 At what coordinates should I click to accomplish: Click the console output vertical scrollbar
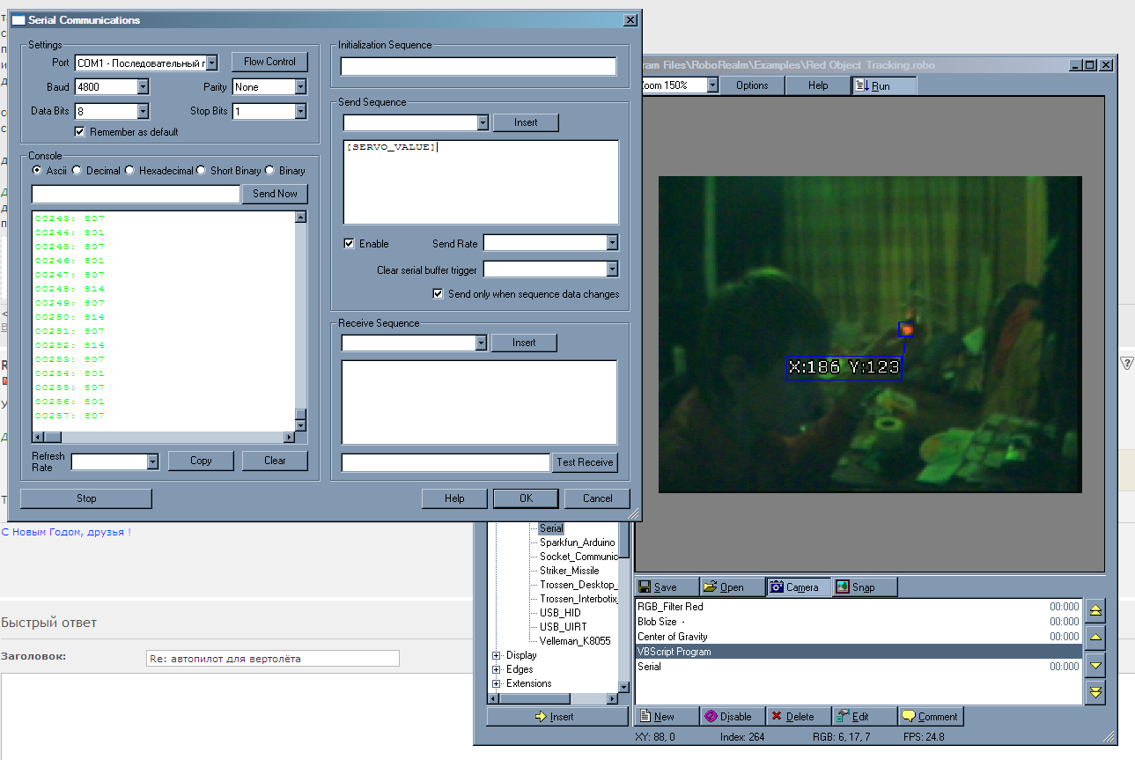coord(300,321)
